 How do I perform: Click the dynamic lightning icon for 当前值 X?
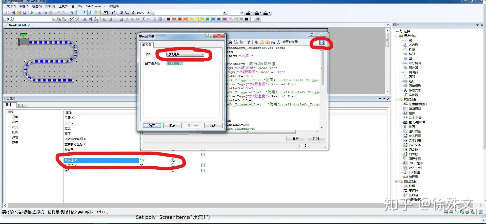[173, 160]
